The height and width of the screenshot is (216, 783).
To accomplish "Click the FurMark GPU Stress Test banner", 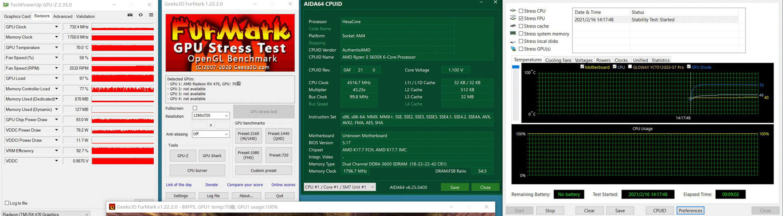I will (x=230, y=43).
